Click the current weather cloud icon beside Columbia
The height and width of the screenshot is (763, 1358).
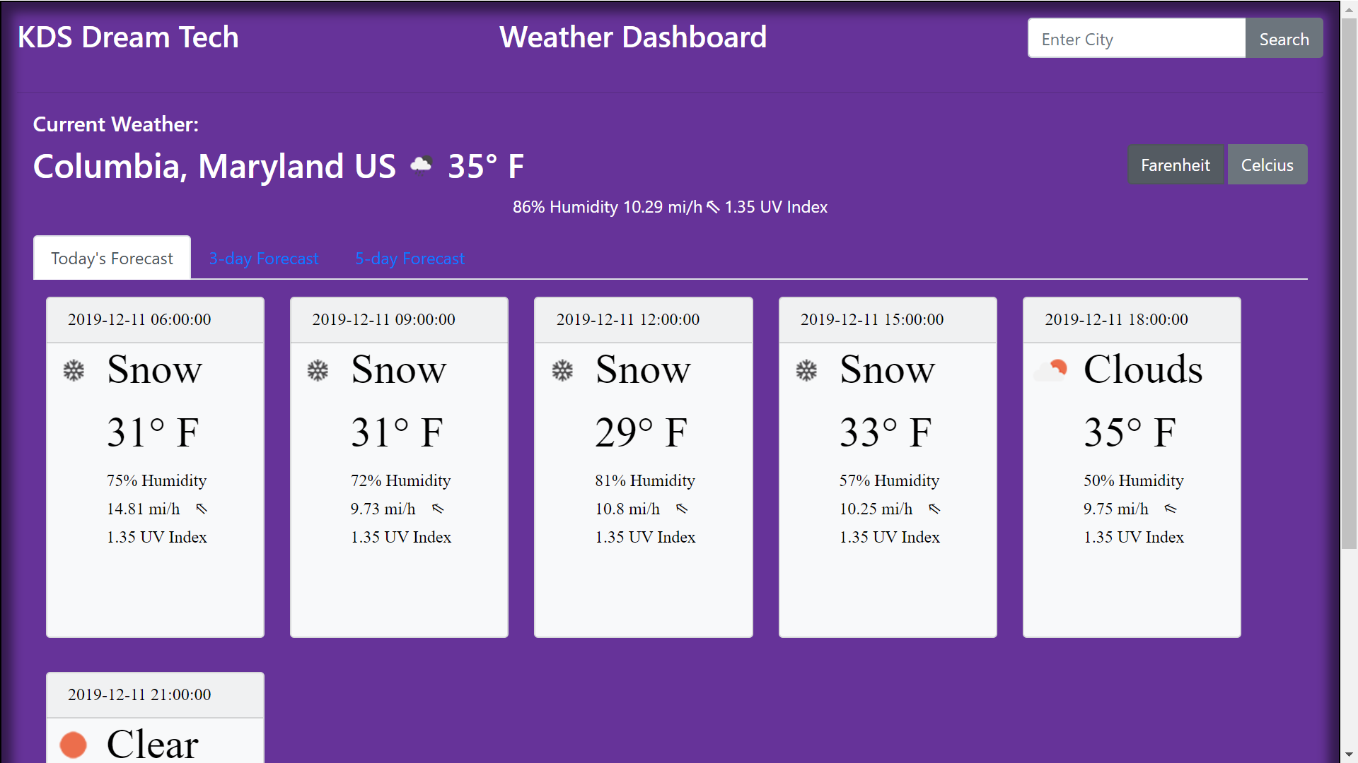(422, 165)
